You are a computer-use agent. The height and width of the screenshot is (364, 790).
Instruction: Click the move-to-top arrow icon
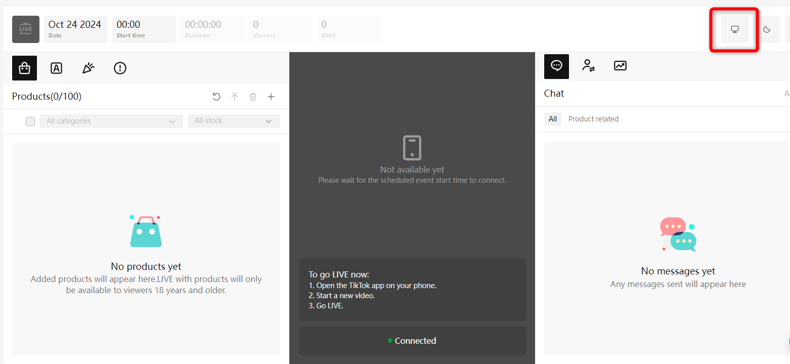[235, 97]
